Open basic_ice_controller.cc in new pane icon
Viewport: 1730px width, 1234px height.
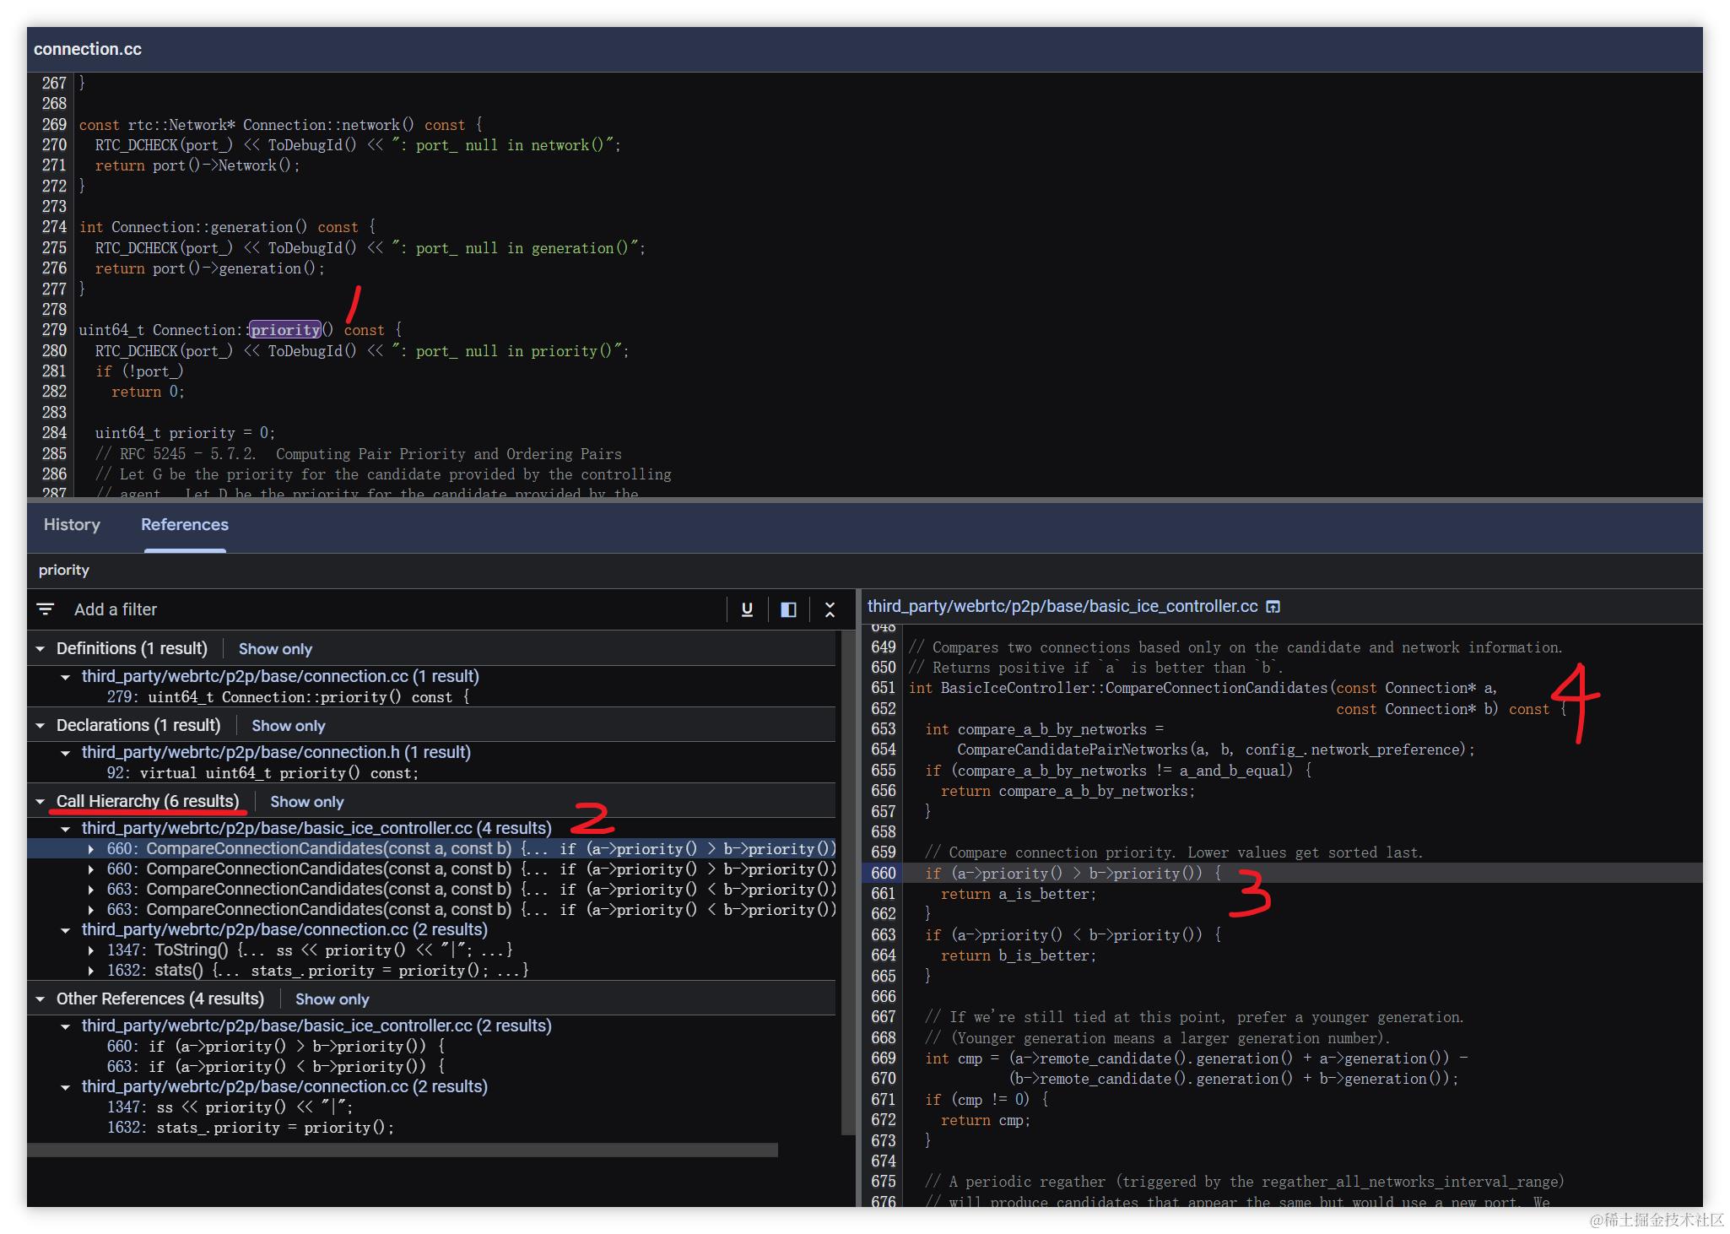(1273, 607)
